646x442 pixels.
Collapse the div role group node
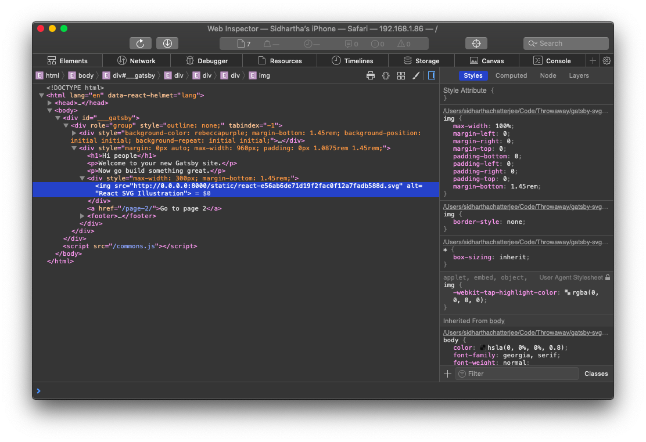click(66, 125)
